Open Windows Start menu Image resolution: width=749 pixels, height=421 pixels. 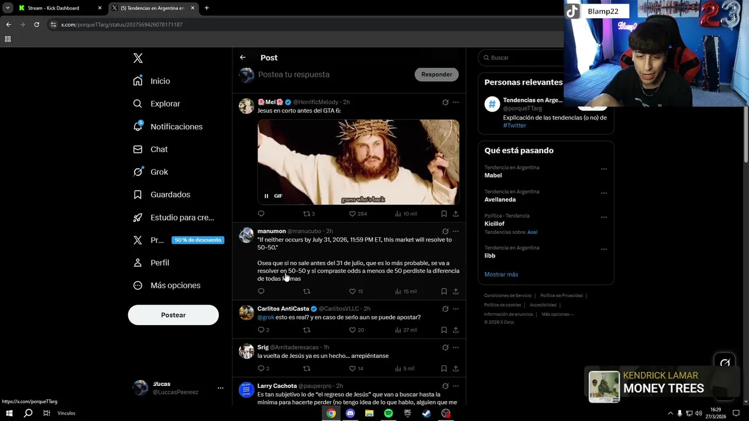(9, 413)
